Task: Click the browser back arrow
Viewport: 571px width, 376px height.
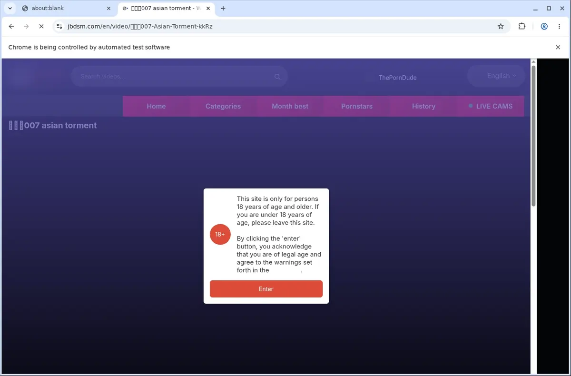Action: (x=11, y=27)
